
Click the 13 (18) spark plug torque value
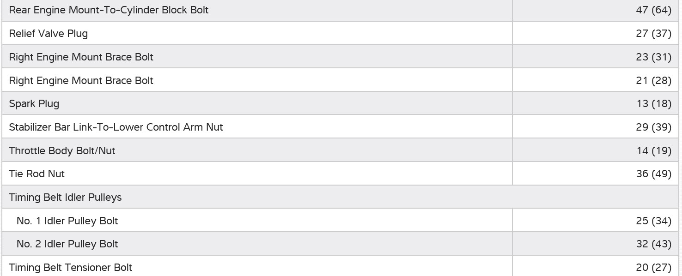click(x=653, y=103)
